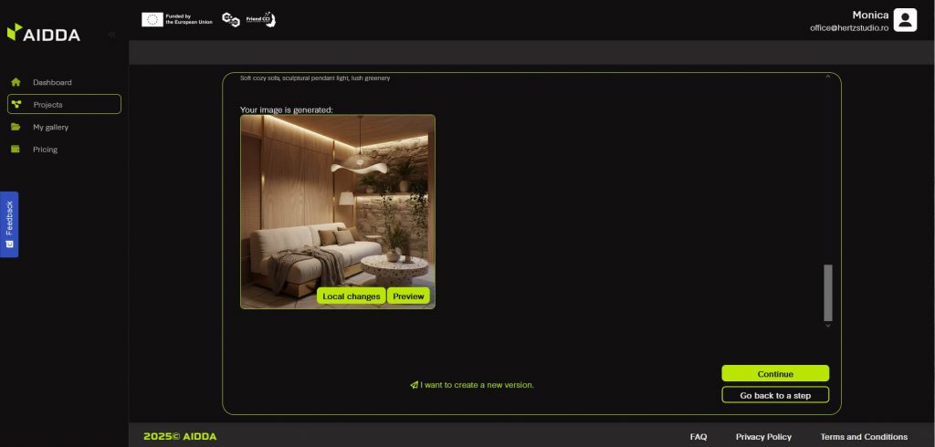Click the Preview button on the image
Image resolution: width=935 pixels, height=447 pixels.
pyautogui.click(x=408, y=296)
